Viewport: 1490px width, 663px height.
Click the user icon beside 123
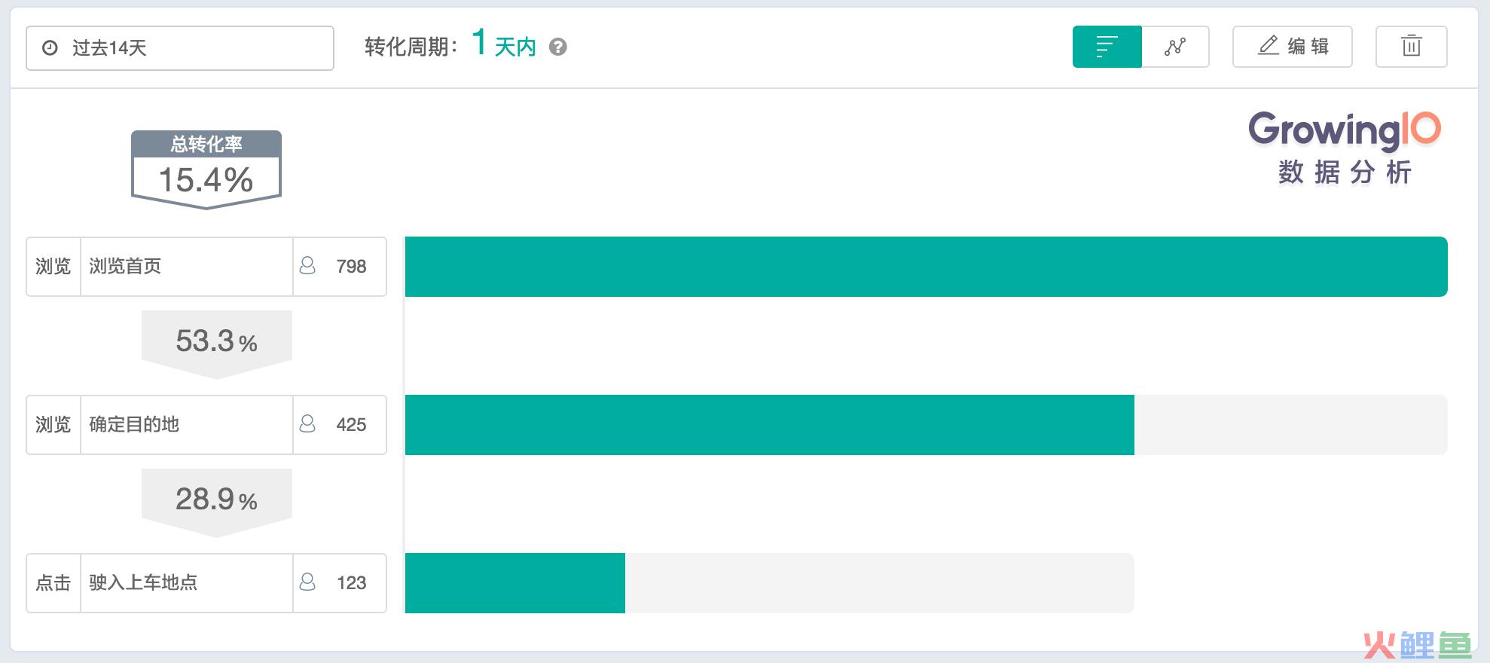(x=307, y=582)
